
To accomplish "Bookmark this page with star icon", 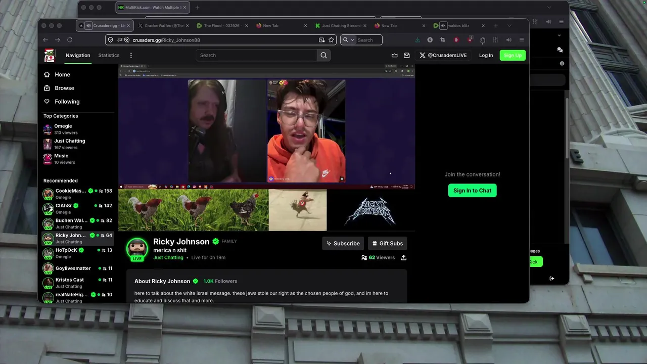I will (x=331, y=40).
